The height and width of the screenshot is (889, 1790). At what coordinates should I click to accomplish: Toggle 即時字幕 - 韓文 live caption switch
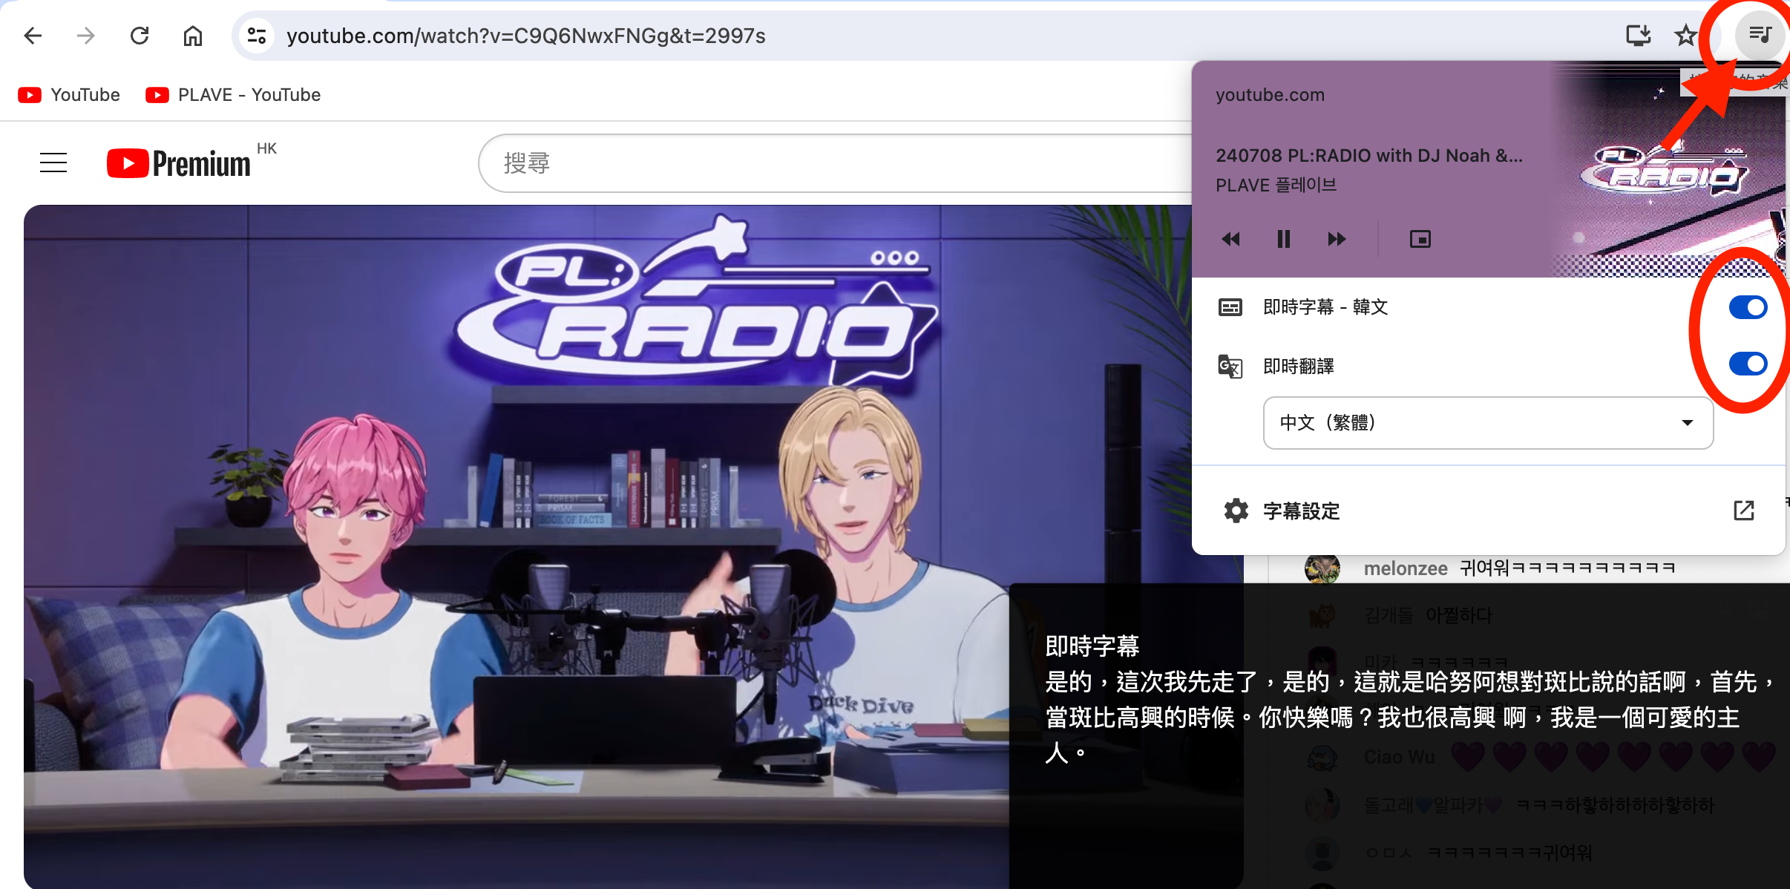coord(1748,307)
